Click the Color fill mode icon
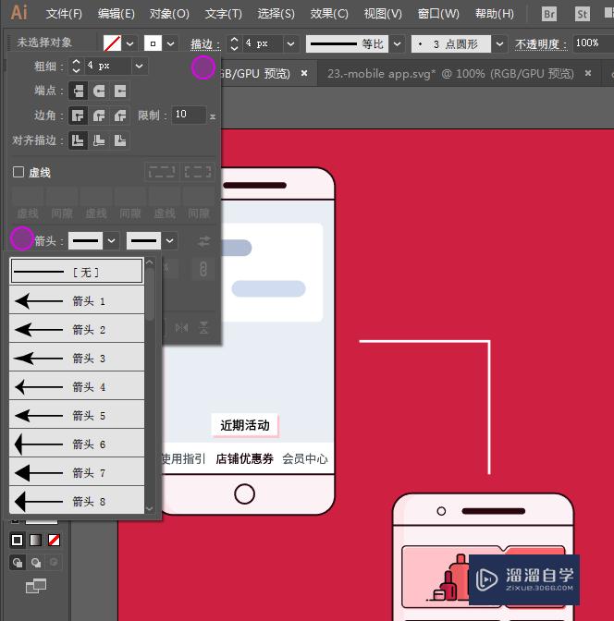The height and width of the screenshot is (621, 614). pyautogui.click(x=17, y=541)
